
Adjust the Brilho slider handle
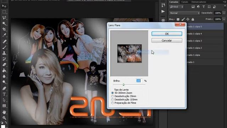[x=123, y=85]
